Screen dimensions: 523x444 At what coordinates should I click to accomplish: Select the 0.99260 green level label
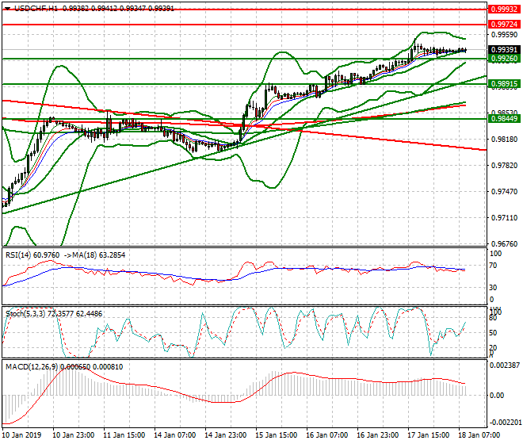click(x=504, y=59)
